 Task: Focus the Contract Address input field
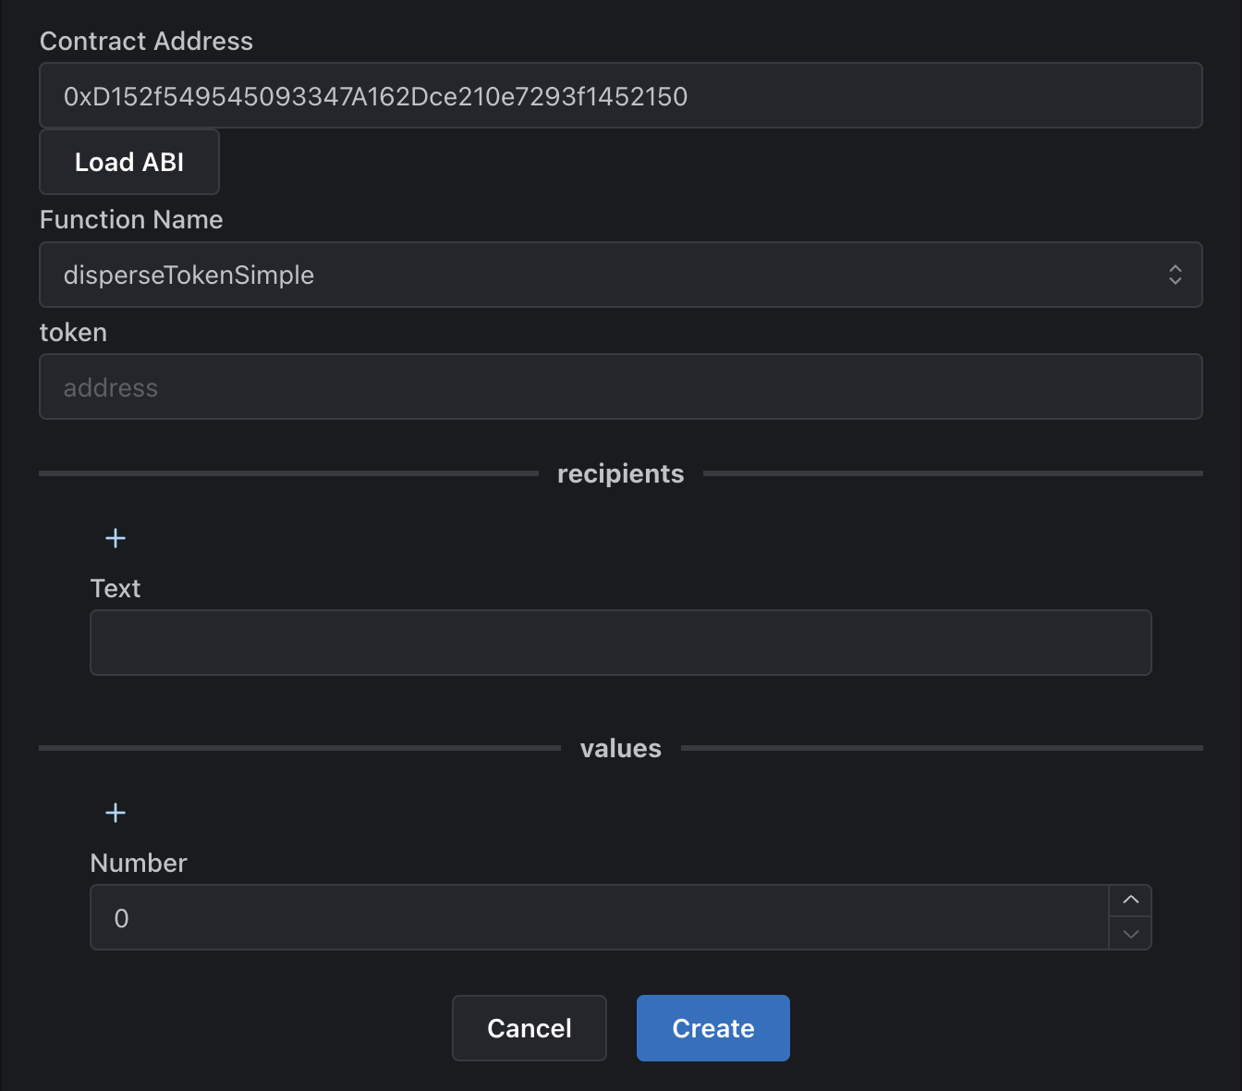(620, 96)
